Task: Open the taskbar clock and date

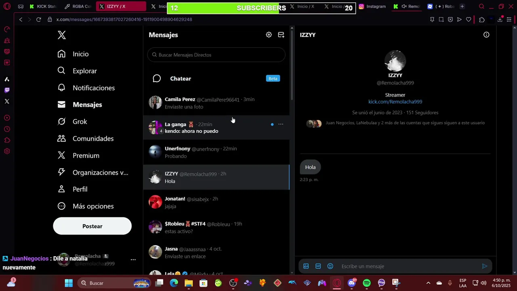Action: point(501,283)
